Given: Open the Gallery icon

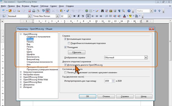Looking at the screenshot, I should (111, 11).
